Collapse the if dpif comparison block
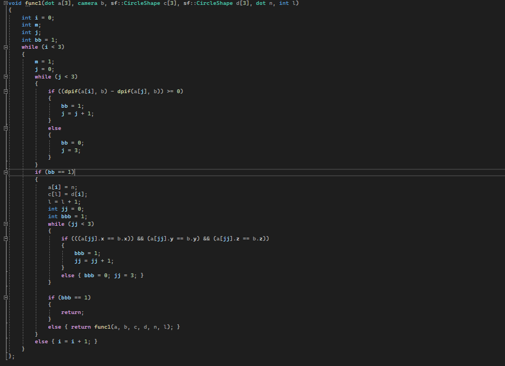 (5, 91)
